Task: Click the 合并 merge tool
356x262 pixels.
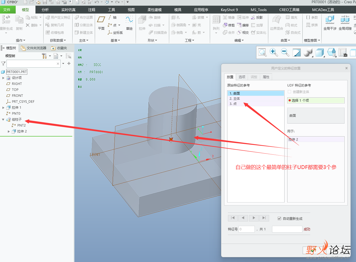Action: [x=229, y=32]
